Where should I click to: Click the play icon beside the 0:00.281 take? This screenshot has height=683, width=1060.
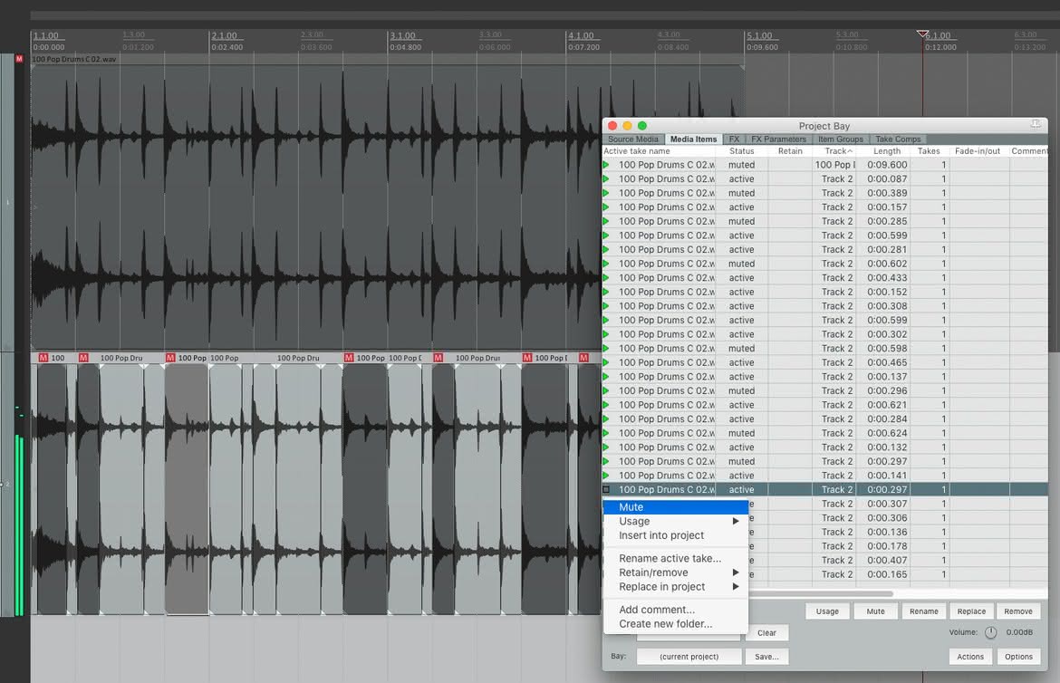606,249
